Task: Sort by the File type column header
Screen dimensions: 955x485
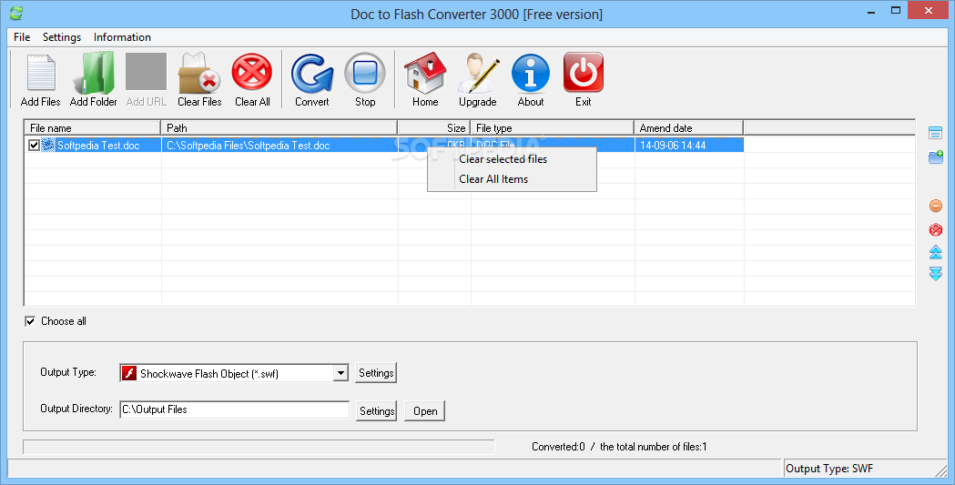Action: pos(552,127)
